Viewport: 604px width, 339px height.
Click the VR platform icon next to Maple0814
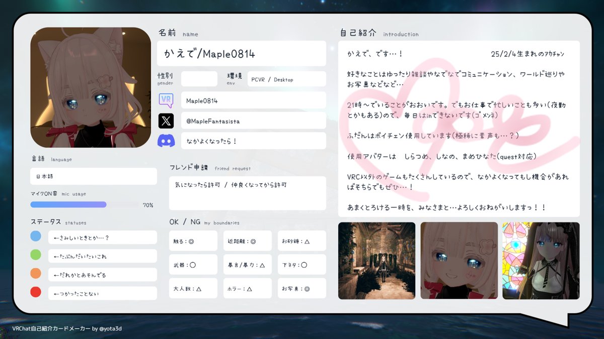166,100
